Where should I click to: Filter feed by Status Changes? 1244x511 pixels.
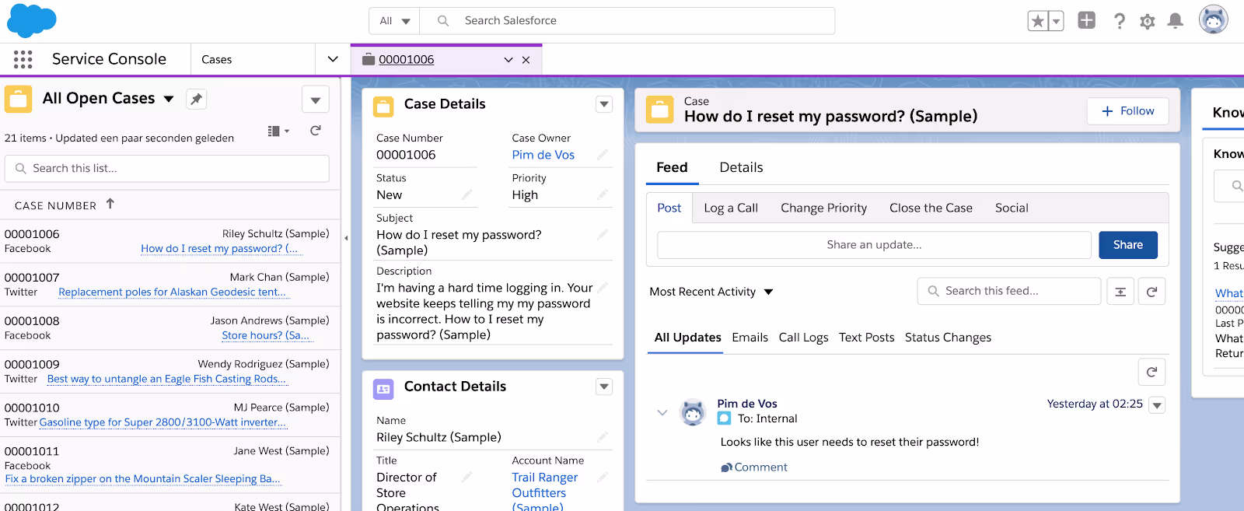pos(948,338)
